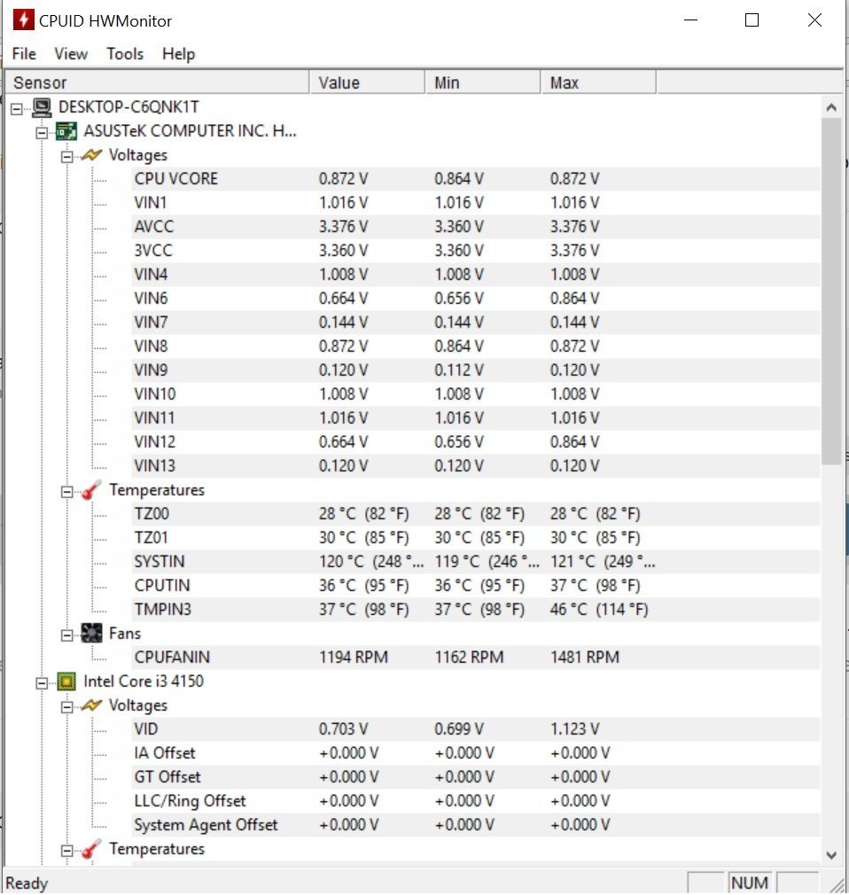Image resolution: width=849 pixels, height=895 pixels.
Task: Click the 1194 RPM fan value
Action: (354, 657)
